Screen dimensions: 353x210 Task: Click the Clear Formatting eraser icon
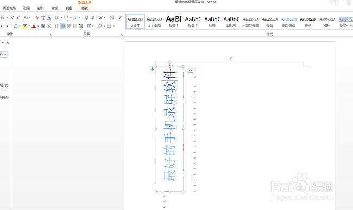[37, 18]
